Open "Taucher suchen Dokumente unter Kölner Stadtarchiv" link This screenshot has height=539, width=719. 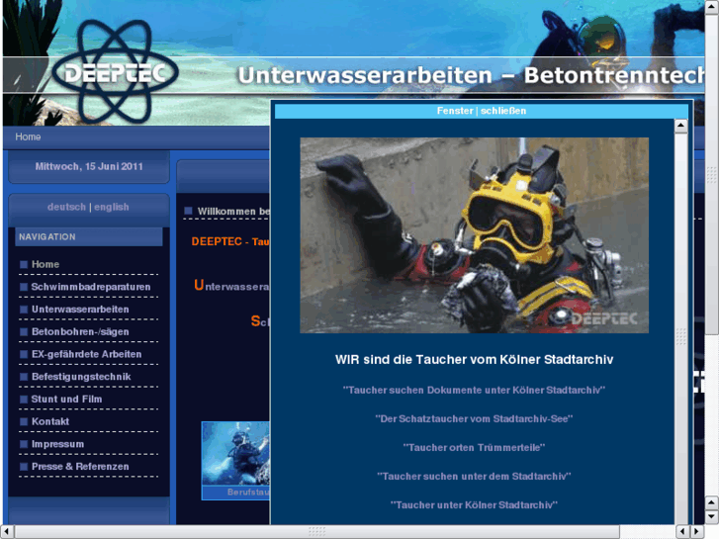(x=474, y=390)
